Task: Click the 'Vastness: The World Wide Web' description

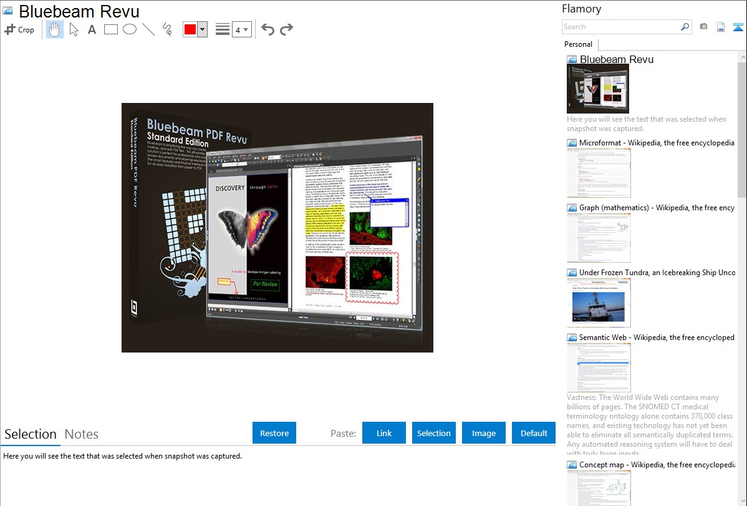Action: (x=650, y=425)
